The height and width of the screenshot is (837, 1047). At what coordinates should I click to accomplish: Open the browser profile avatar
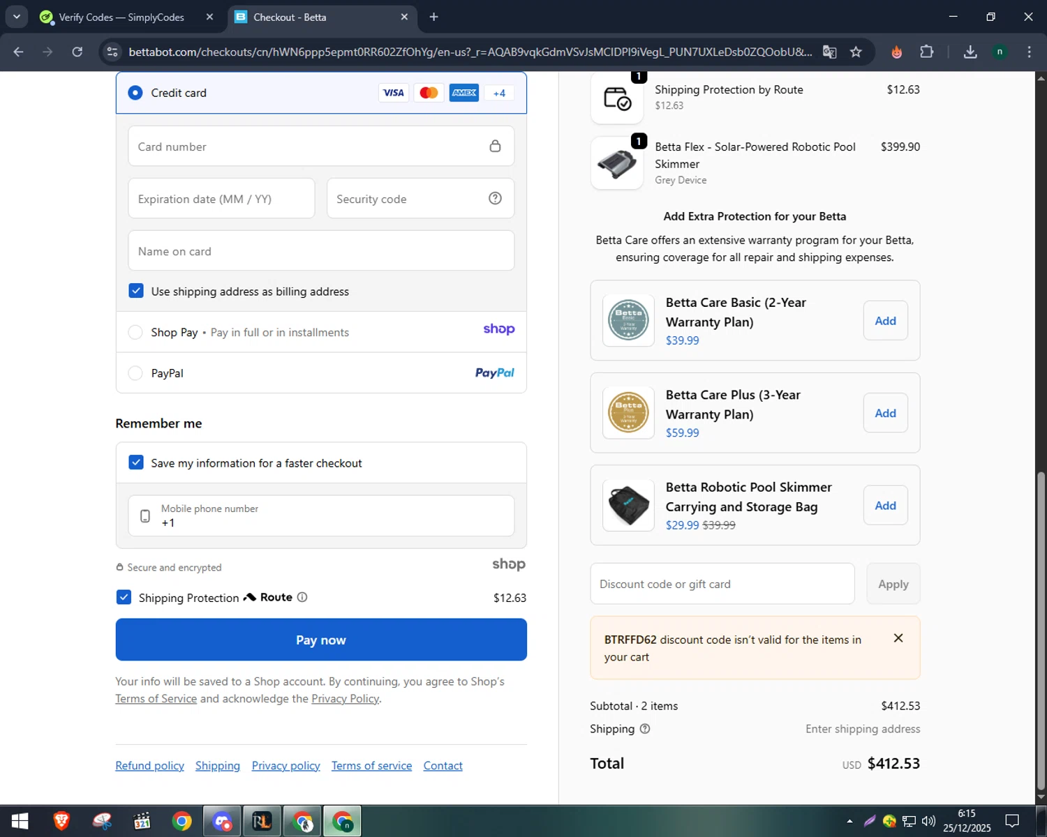click(1000, 52)
